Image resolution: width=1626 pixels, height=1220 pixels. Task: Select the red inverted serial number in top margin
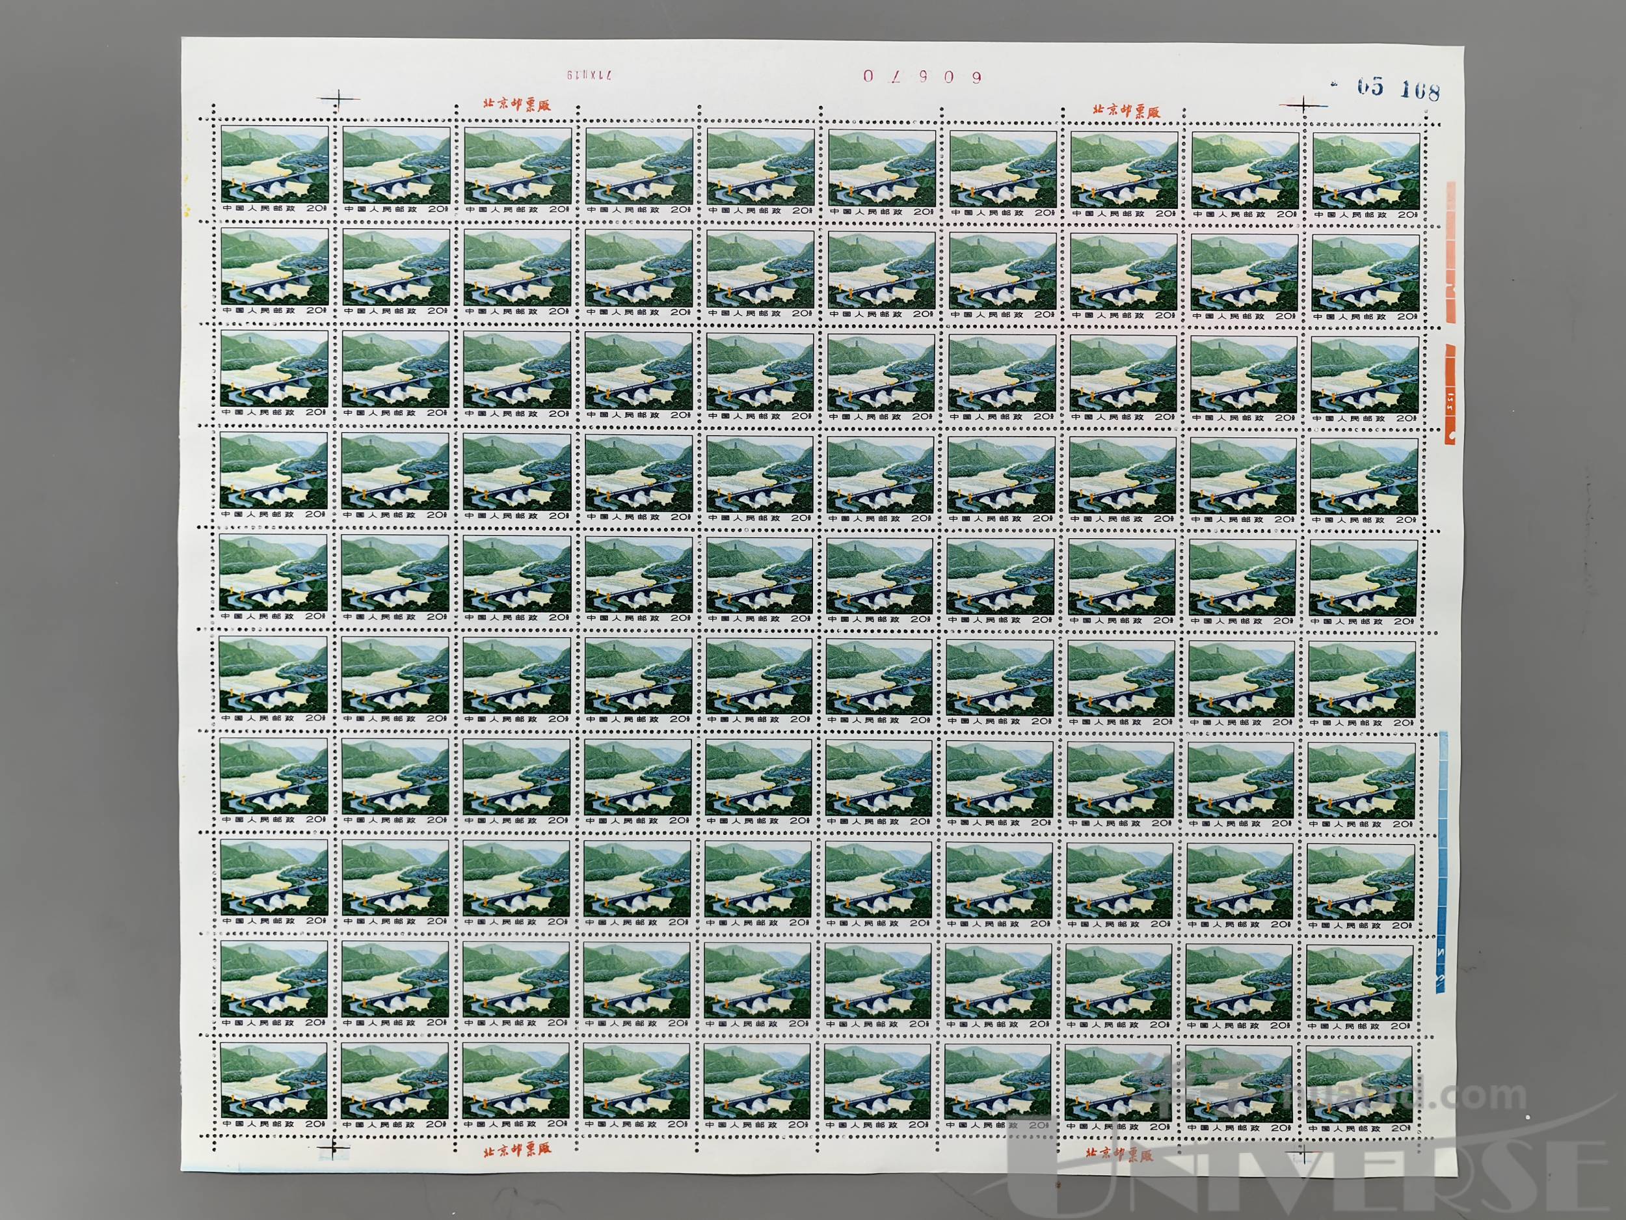[x=922, y=75]
